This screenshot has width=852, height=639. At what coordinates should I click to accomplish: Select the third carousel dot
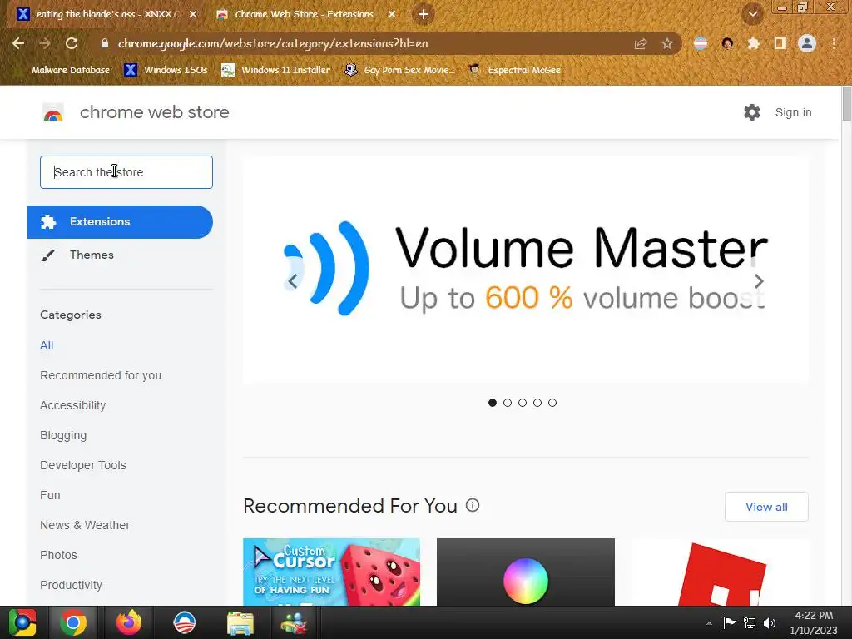pos(523,403)
